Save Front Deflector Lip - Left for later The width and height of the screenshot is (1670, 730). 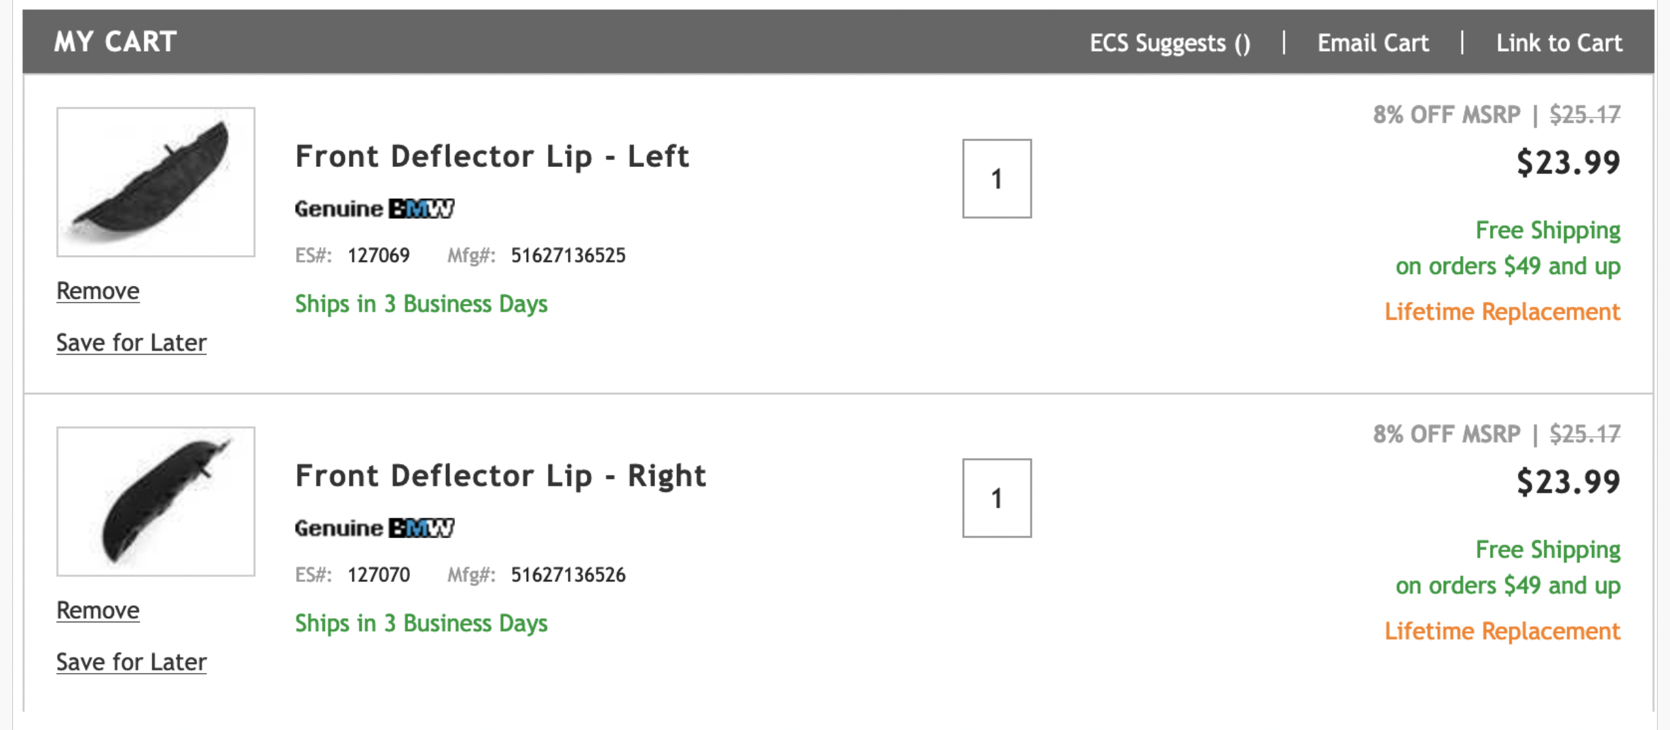(131, 343)
